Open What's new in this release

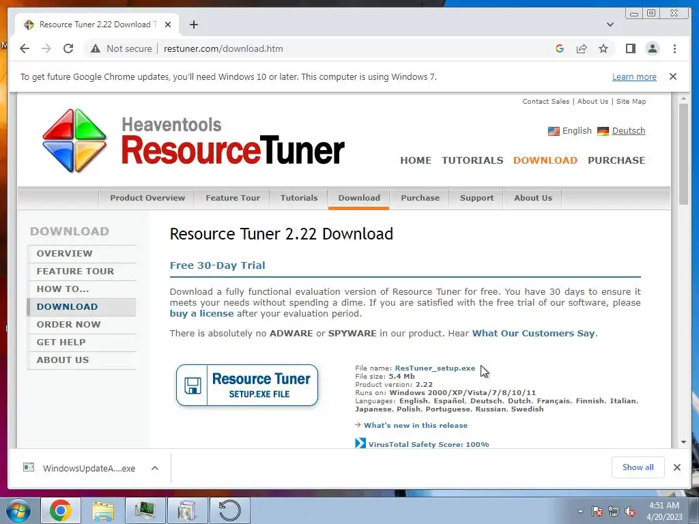pyautogui.click(x=416, y=426)
